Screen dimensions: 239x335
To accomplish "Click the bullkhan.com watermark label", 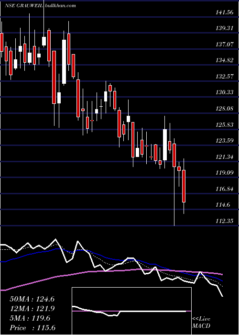I will pos(60,5).
